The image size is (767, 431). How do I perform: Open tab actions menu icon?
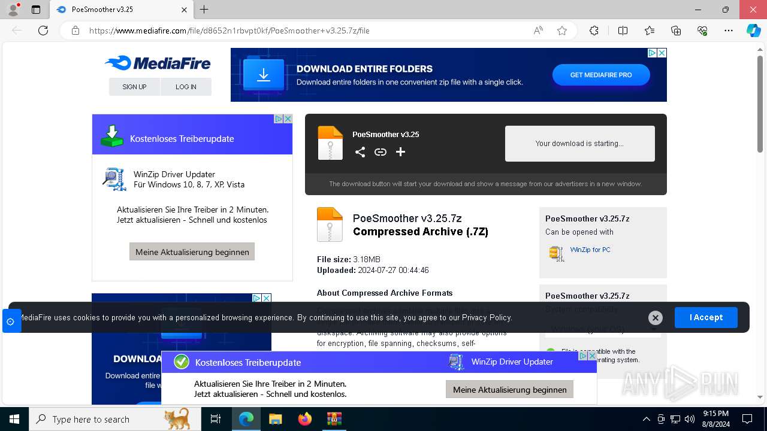(x=36, y=10)
